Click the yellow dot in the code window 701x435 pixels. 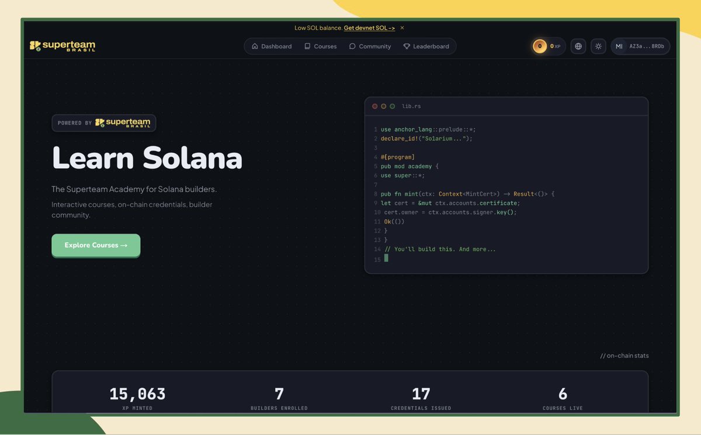[384, 106]
